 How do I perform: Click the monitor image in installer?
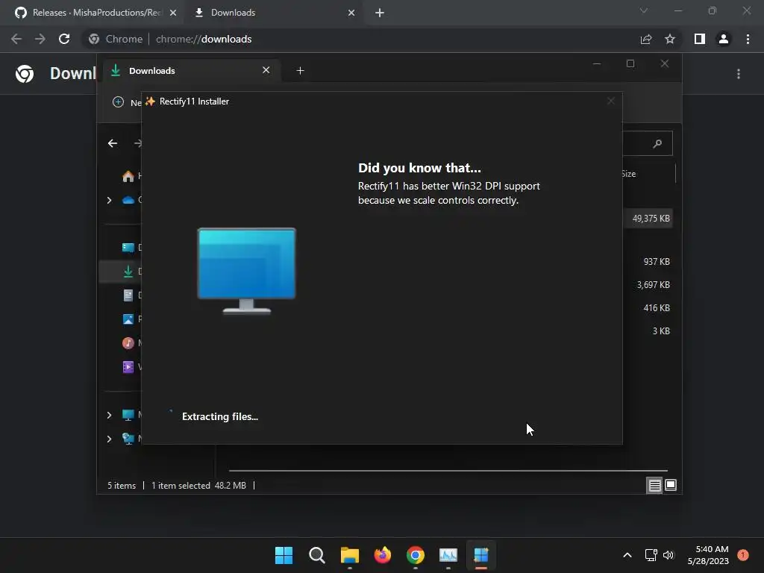pos(246,271)
